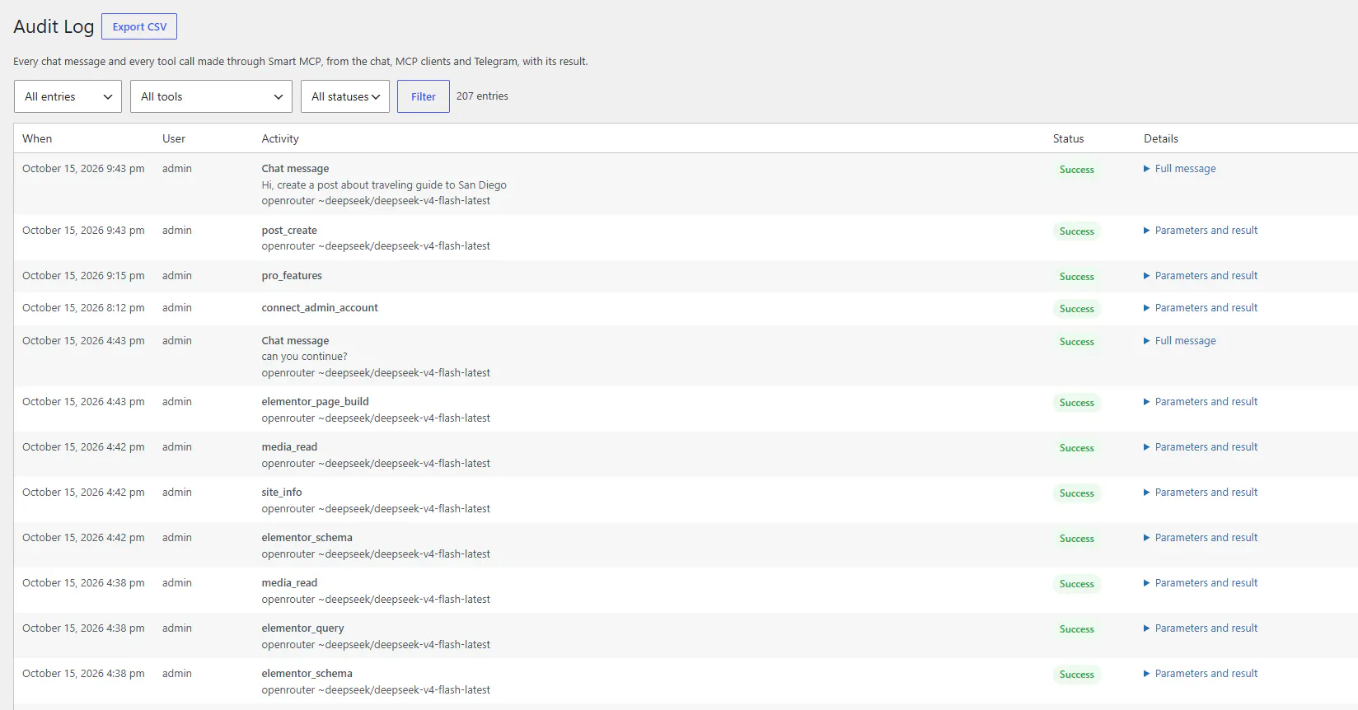This screenshot has width=1358, height=710.
Task: Click the Export CSV button
Action: [139, 26]
